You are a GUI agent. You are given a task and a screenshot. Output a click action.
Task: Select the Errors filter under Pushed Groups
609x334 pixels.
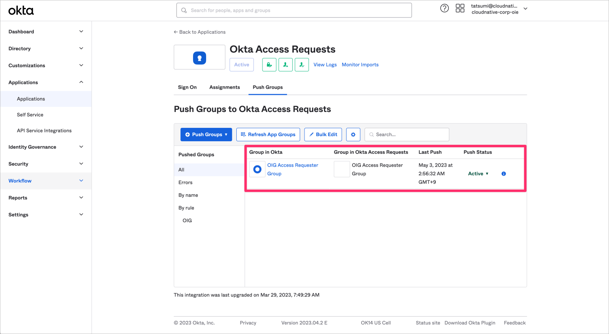[185, 182]
